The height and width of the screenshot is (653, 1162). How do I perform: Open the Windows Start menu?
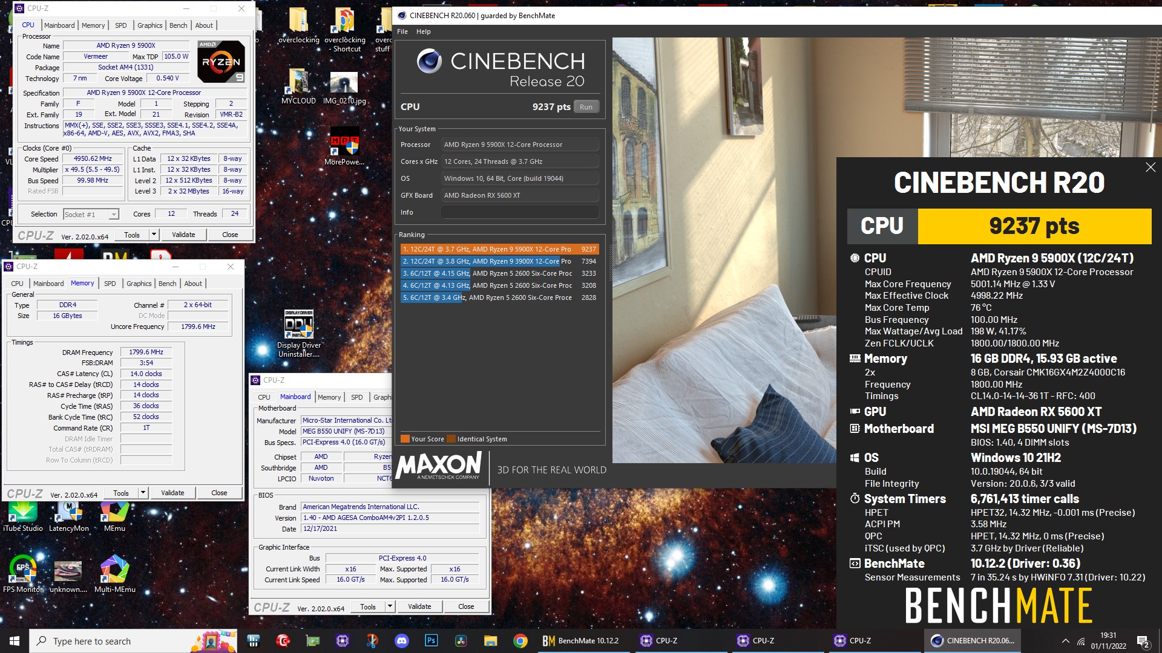[15, 641]
